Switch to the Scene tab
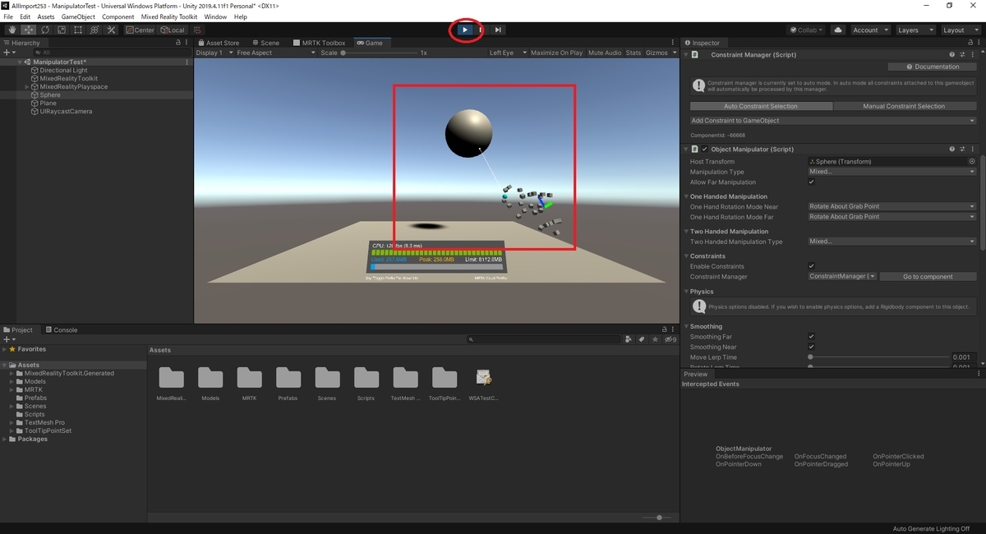 coord(265,43)
